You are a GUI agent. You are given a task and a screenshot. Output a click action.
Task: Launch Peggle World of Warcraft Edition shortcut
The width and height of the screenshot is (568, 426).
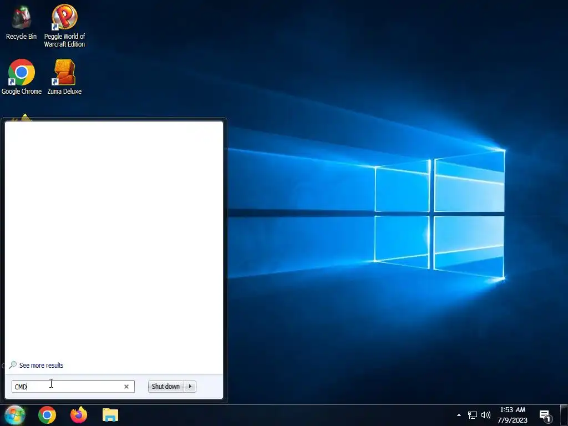point(64,26)
